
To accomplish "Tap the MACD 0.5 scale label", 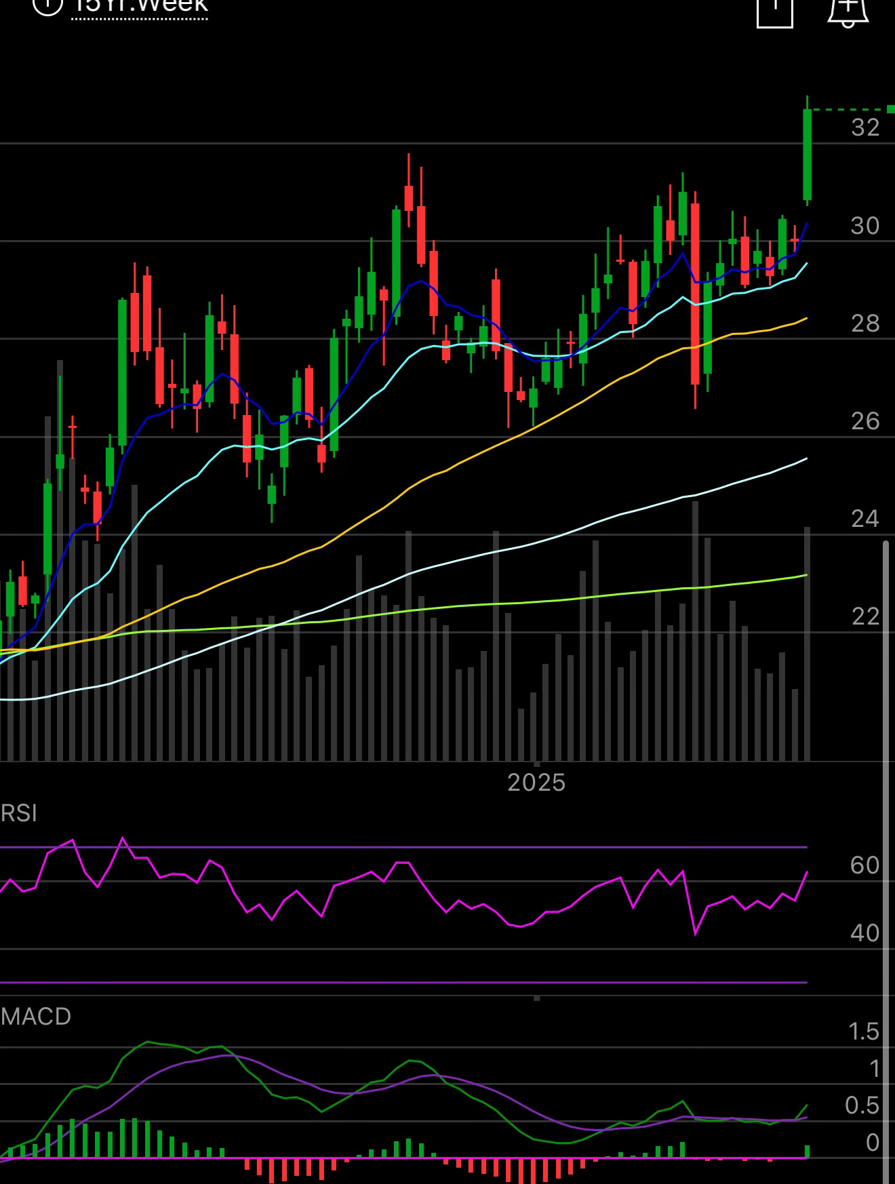I will (x=862, y=1105).
